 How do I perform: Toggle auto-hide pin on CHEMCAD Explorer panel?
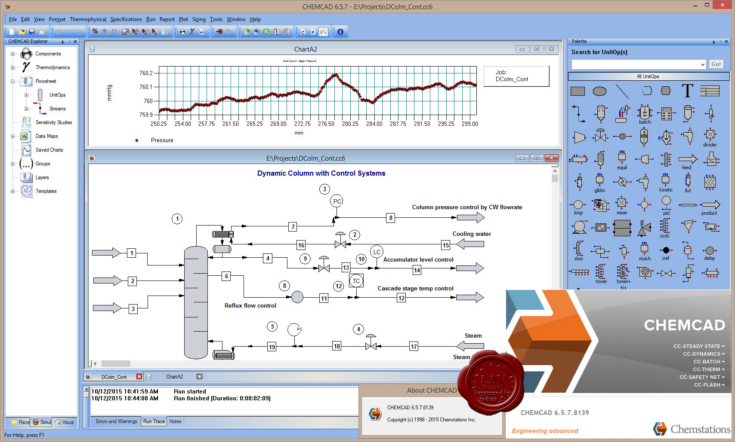pyautogui.click(x=63, y=42)
